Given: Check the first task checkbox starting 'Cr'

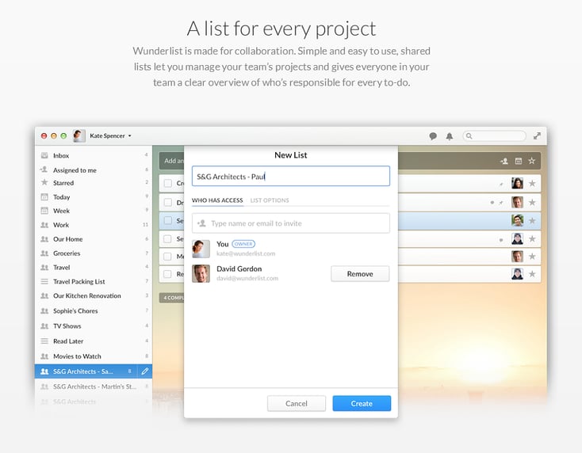Looking at the screenshot, I should coord(168,183).
